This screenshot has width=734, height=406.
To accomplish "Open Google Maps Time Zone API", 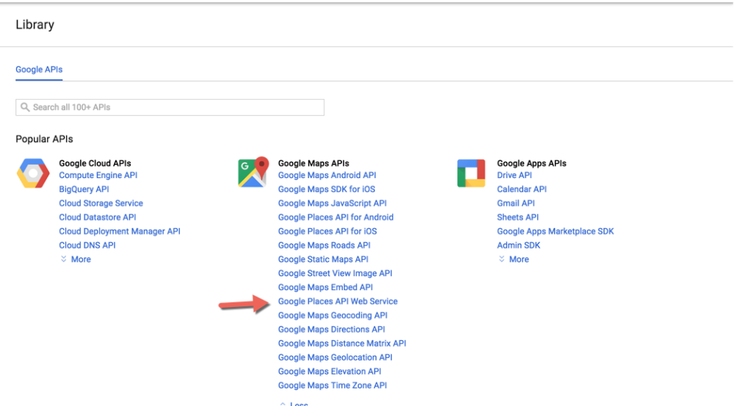I will pos(333,385).
